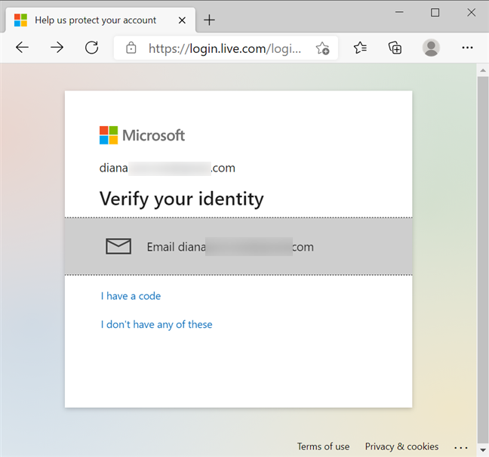This screenshot has width=489, height=457.
Task: Go forward in browser history
Action: (57, 48)
